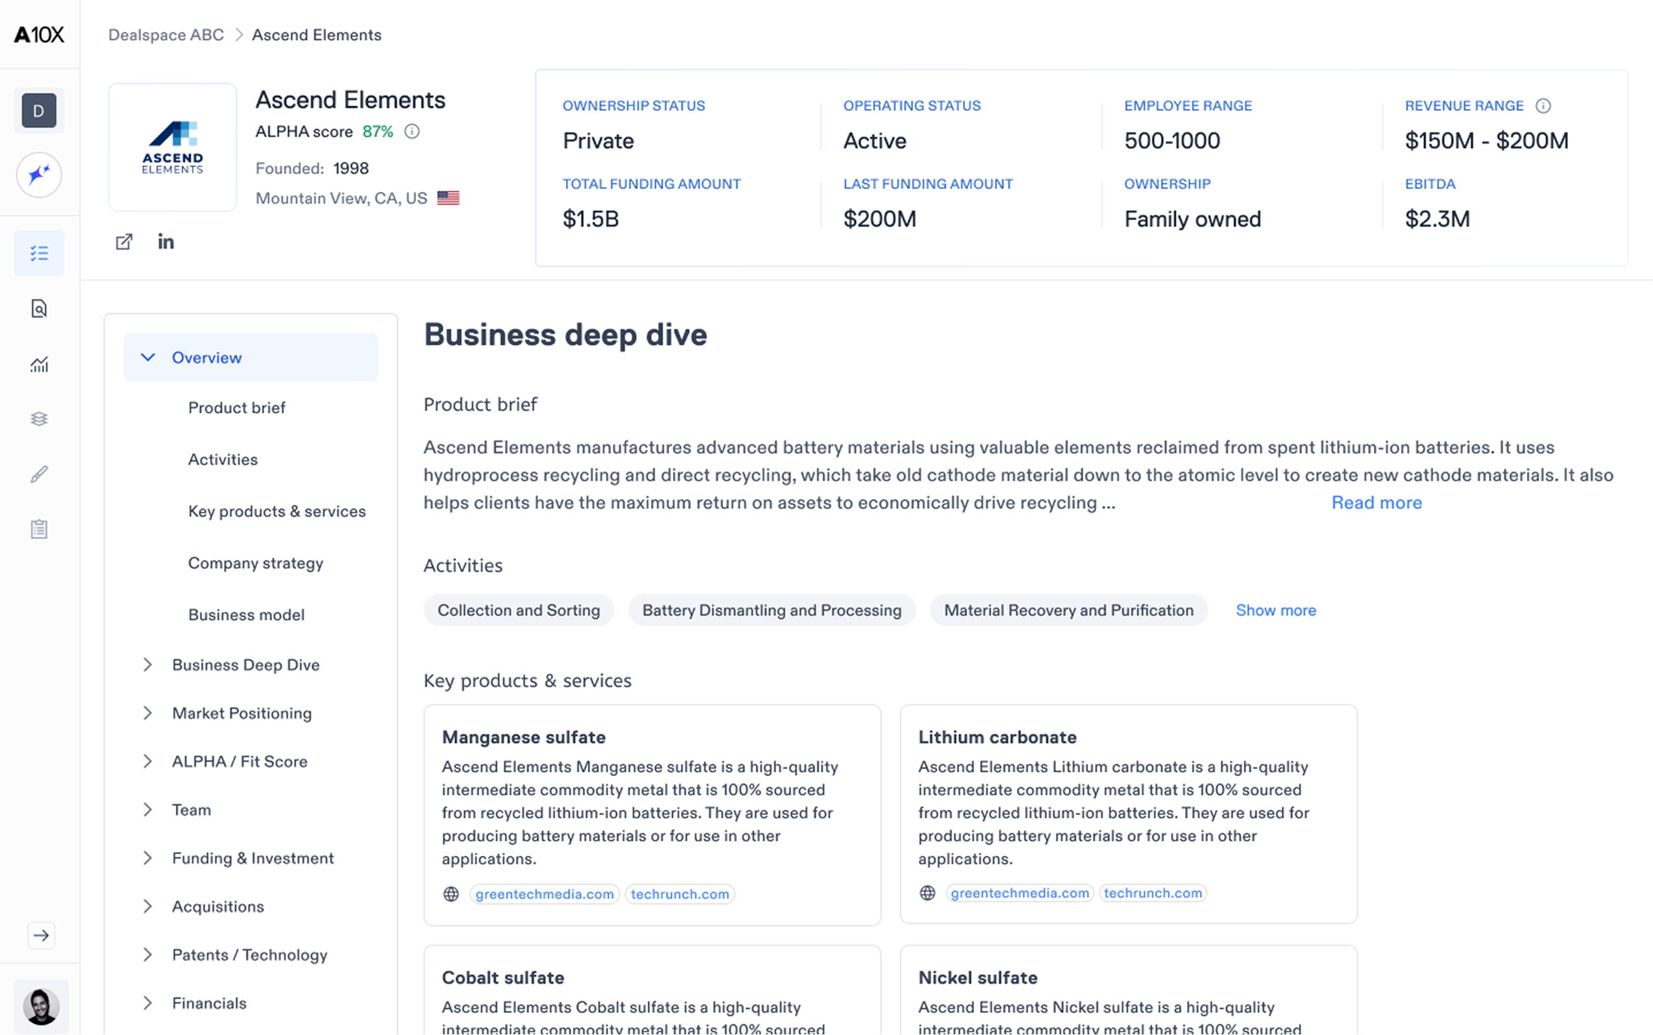Expand the Financials section
This screenshot has height=1035, width=1653.
coord(209,1003)
